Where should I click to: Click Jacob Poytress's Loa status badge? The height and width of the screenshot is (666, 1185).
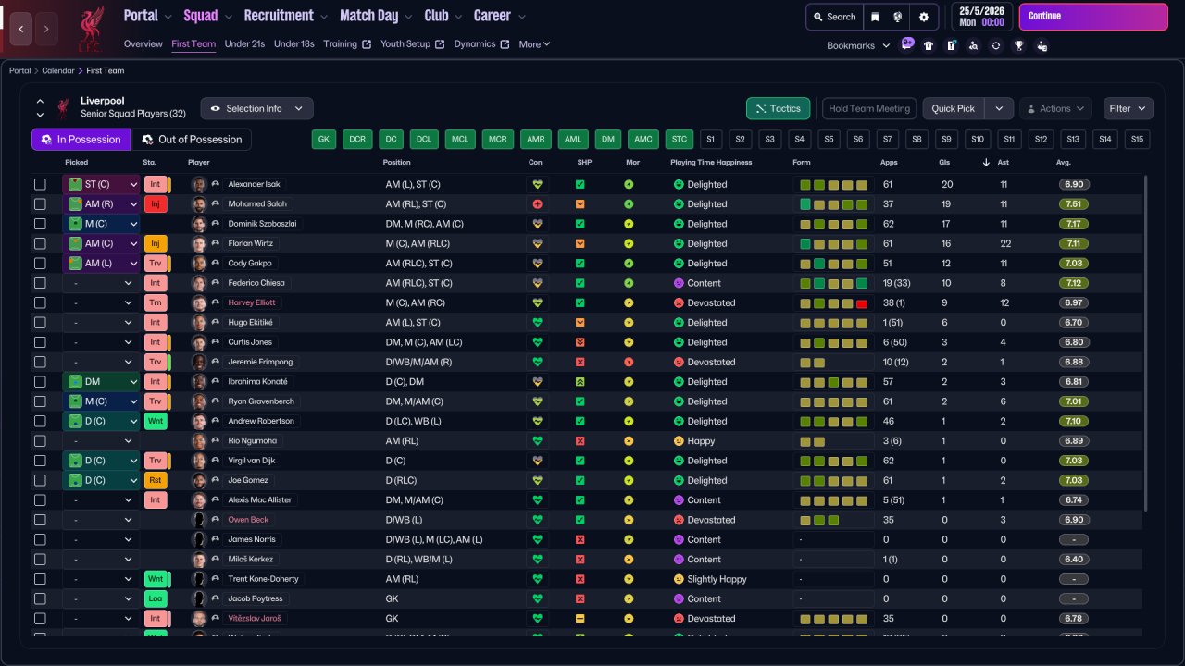[x=156, y=598]
